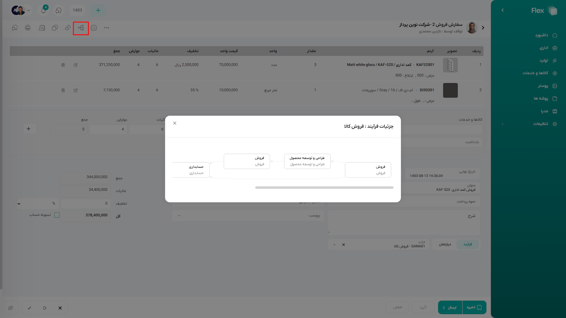Viewport: 566px width, 318px height.
Task: Open the process flow diagram icon
Action: coord(81,28)
